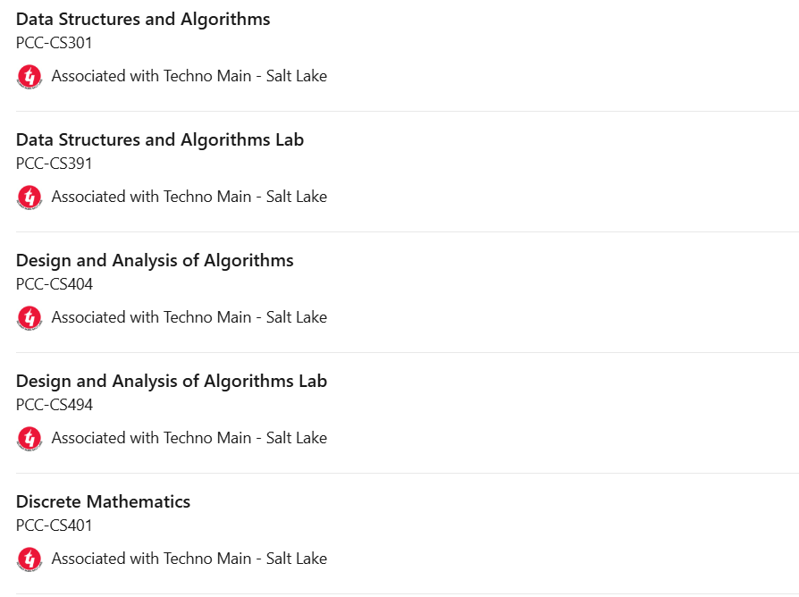Click Techno Main logo under Design and Analysis of Algorithms Lab
Viewport: 799px width, 597px height.
tap(29, 439)
